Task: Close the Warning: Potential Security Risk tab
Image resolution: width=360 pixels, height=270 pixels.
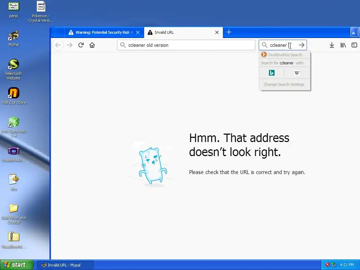Action: (138, 32)
